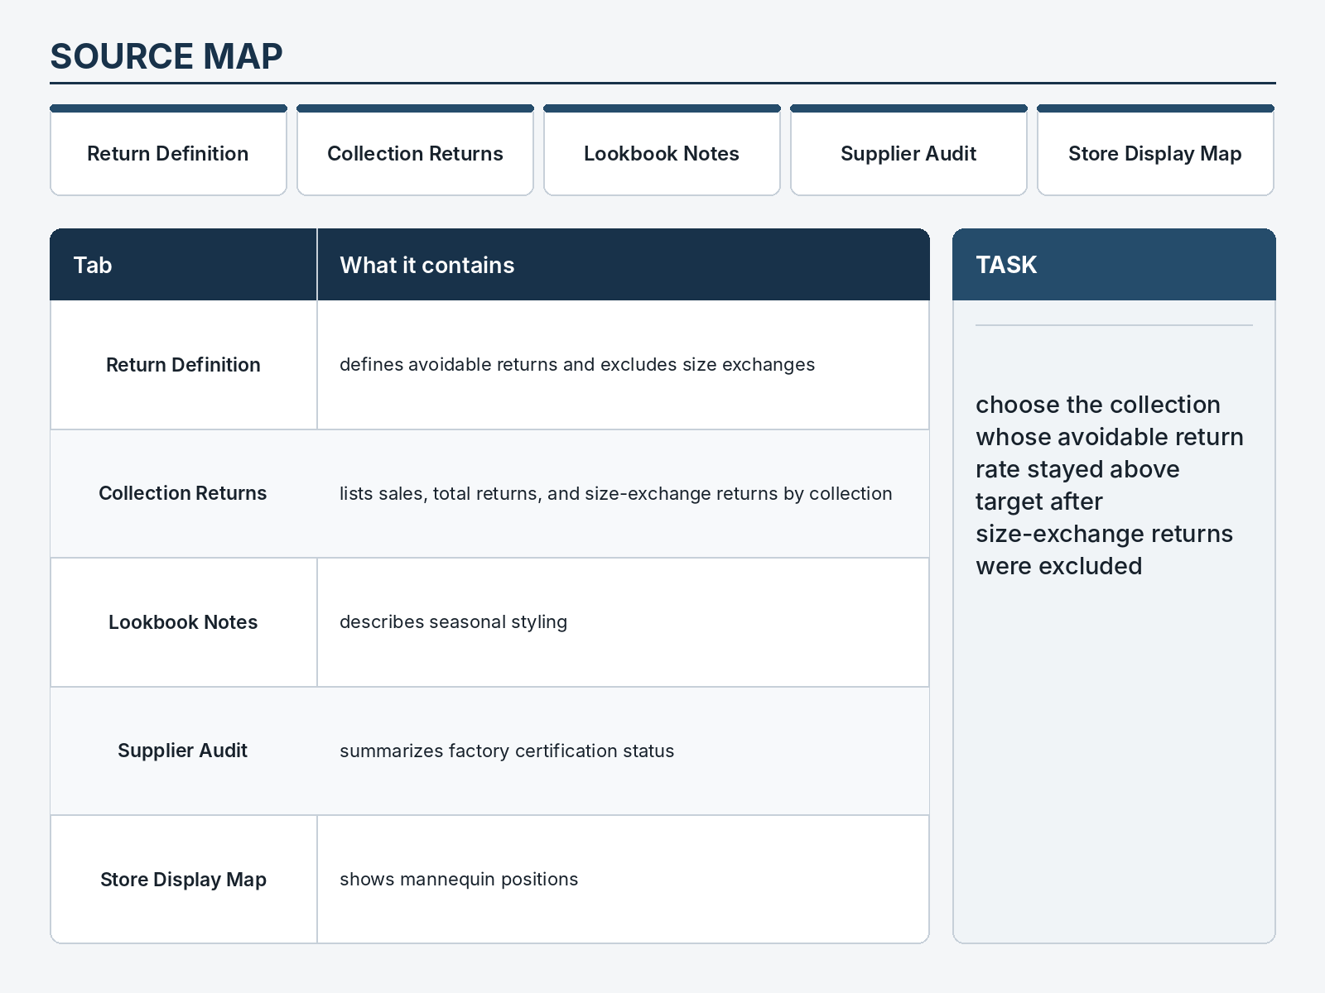Switch to the Collection Returns tab
1325x993 pixels.
pos(415,151)
